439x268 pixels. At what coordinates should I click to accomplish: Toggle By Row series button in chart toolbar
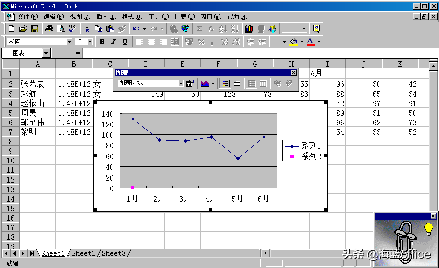click(x=252, y=83)
